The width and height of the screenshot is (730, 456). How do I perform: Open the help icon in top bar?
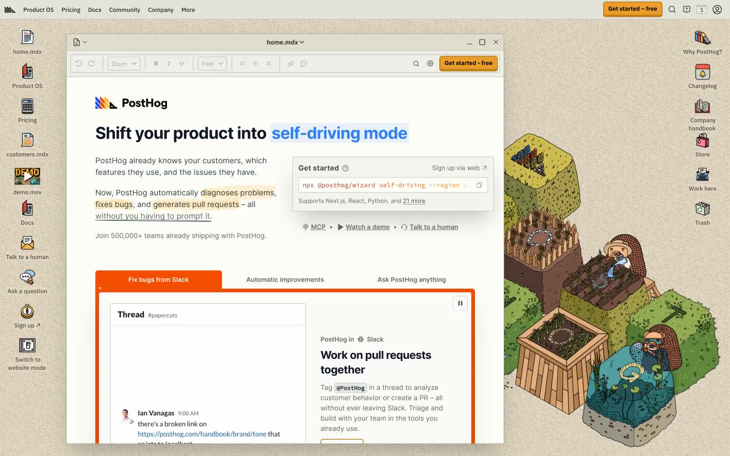(687, 10)
